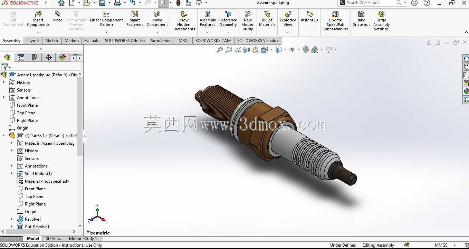Expand the Move Component dropdown arrow

157,32
